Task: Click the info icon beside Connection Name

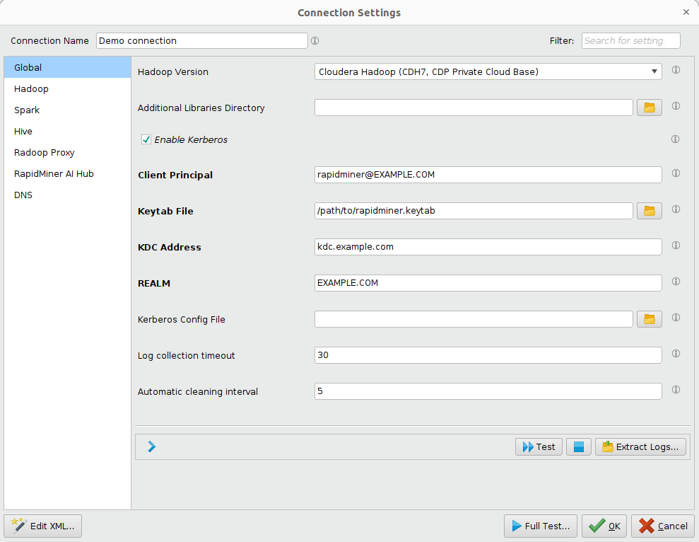Action: tap(315, 40)
